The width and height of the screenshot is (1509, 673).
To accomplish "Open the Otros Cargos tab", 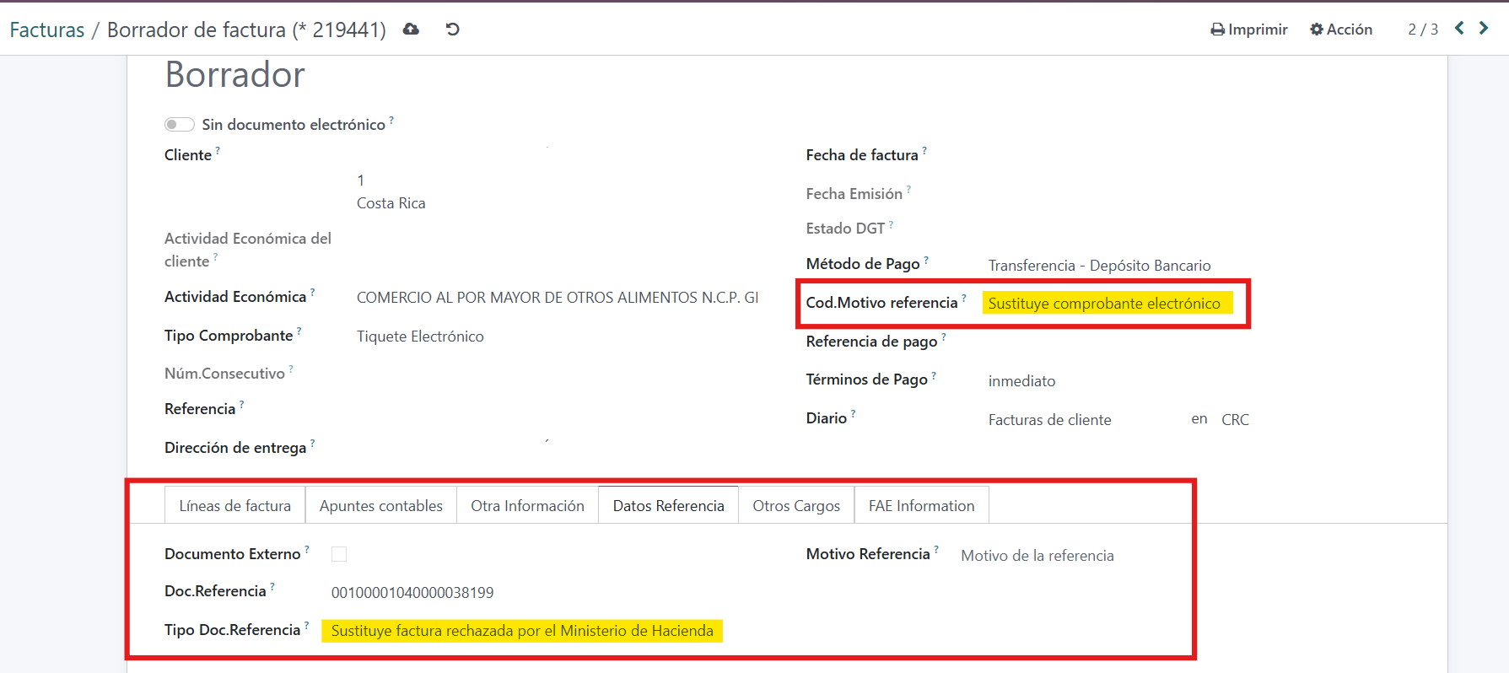I will (x=795, y=506).
